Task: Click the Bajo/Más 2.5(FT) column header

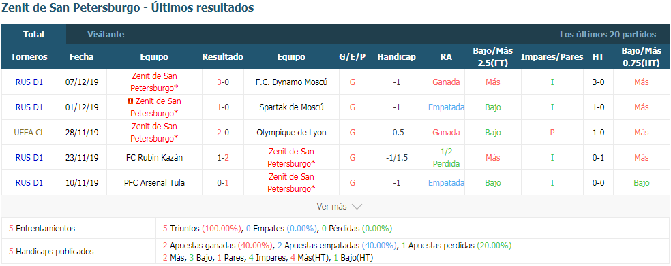Action: [x=492, y=56]
